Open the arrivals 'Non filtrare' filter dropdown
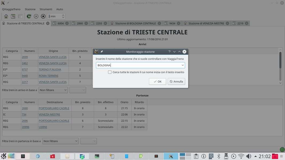The height and width of the screenshot is (160, 285). [x=53, y=90]
